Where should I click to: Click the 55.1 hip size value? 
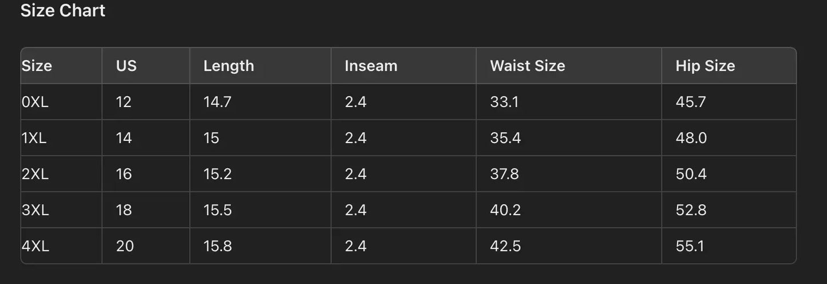click(x=690, y=246)
